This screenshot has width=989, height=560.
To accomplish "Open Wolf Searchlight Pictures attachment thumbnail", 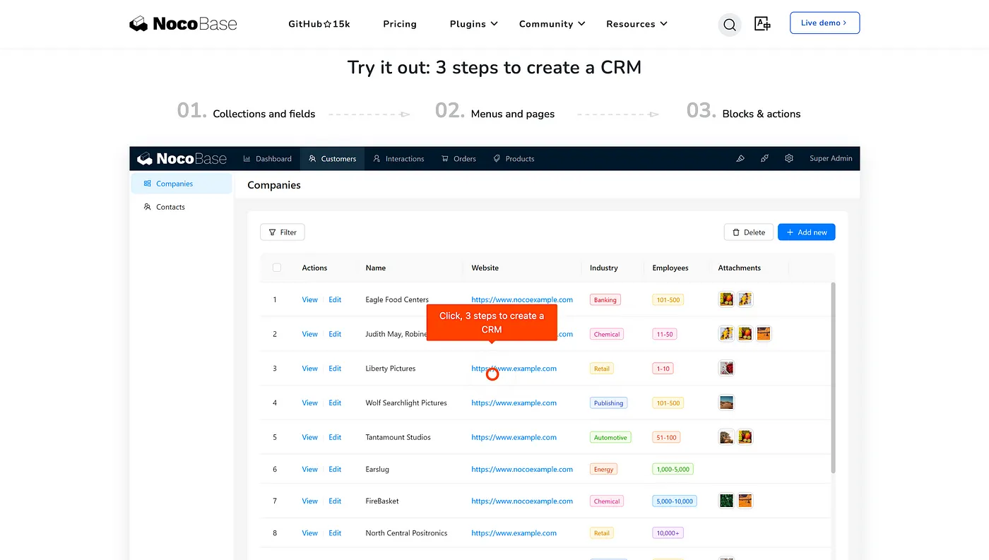I will coord(726,403).
